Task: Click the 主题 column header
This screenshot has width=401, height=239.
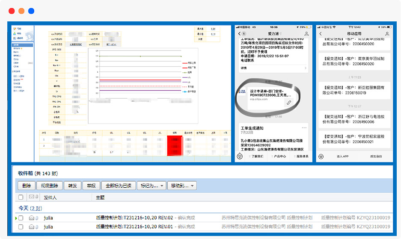Action: coord(100,198)
